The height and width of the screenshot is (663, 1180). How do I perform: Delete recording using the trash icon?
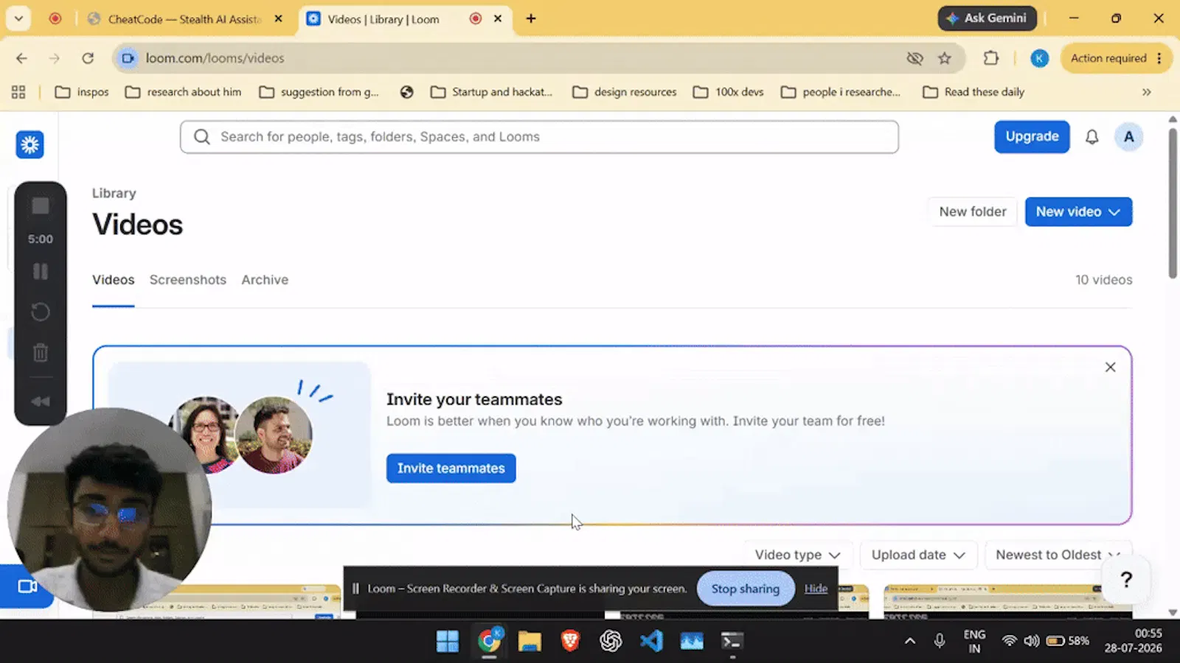tap(41, 353)
